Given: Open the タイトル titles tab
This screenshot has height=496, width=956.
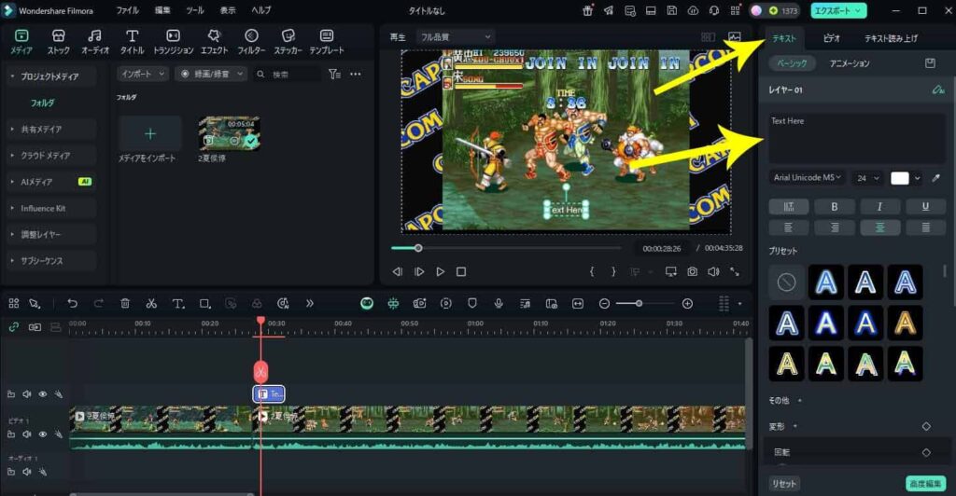Looking at the screenshot, I should coord(132,42).
